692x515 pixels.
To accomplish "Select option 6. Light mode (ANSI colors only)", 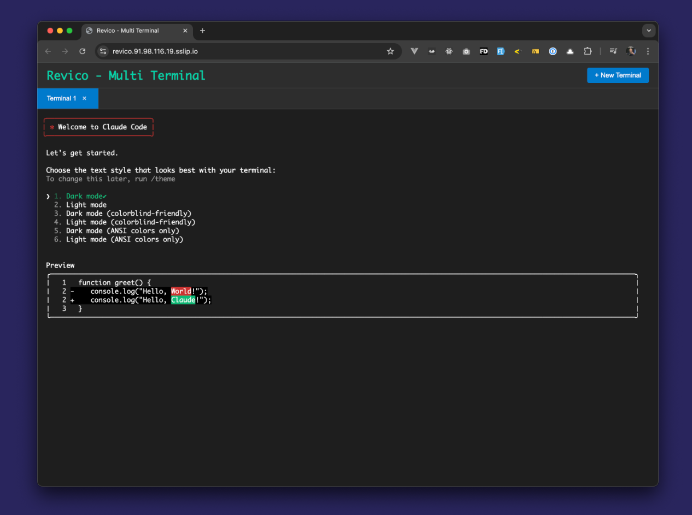I will [119, 239].
